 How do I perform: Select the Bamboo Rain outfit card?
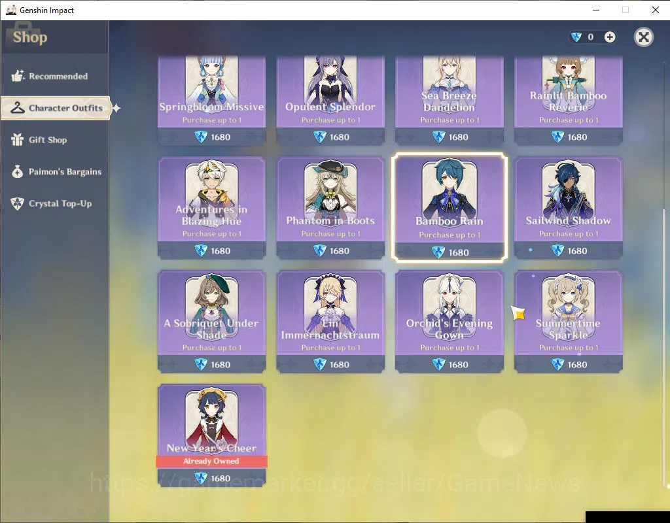coord(450,207)
